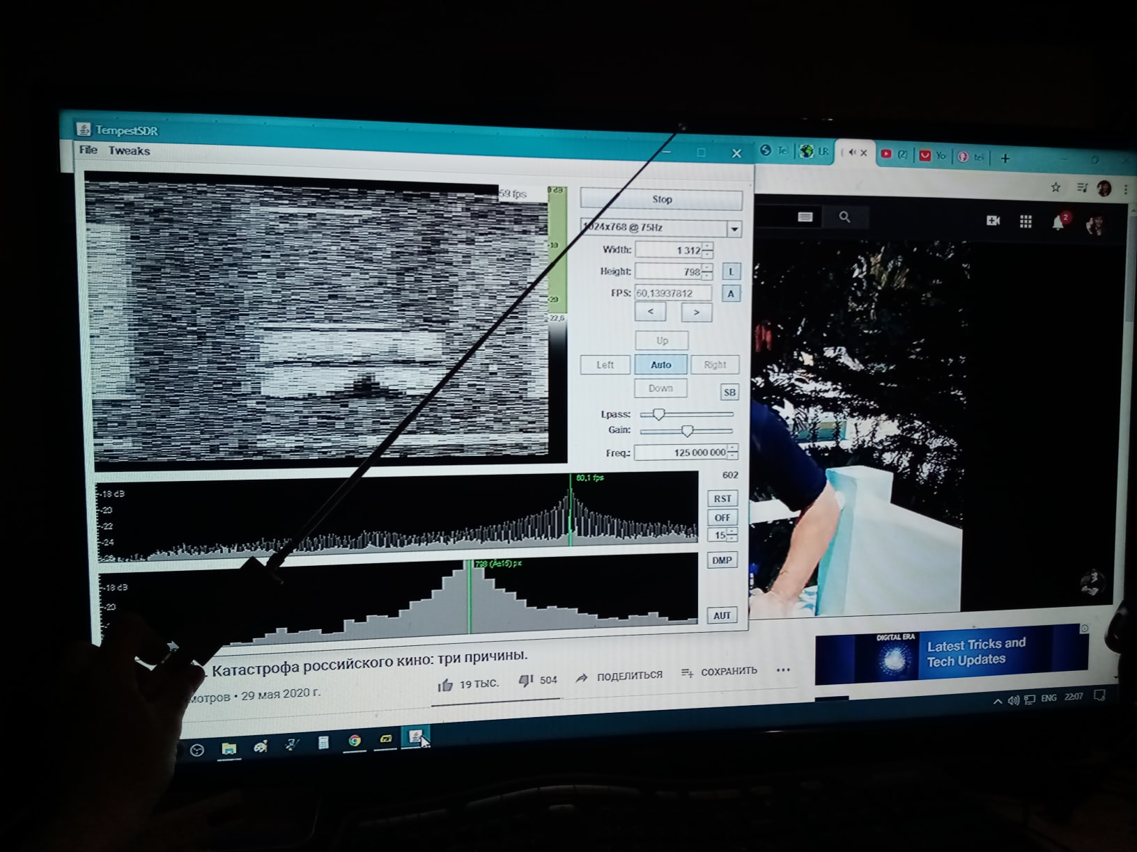Toggle the Auto position button
1137x852 pixels.
660,365
